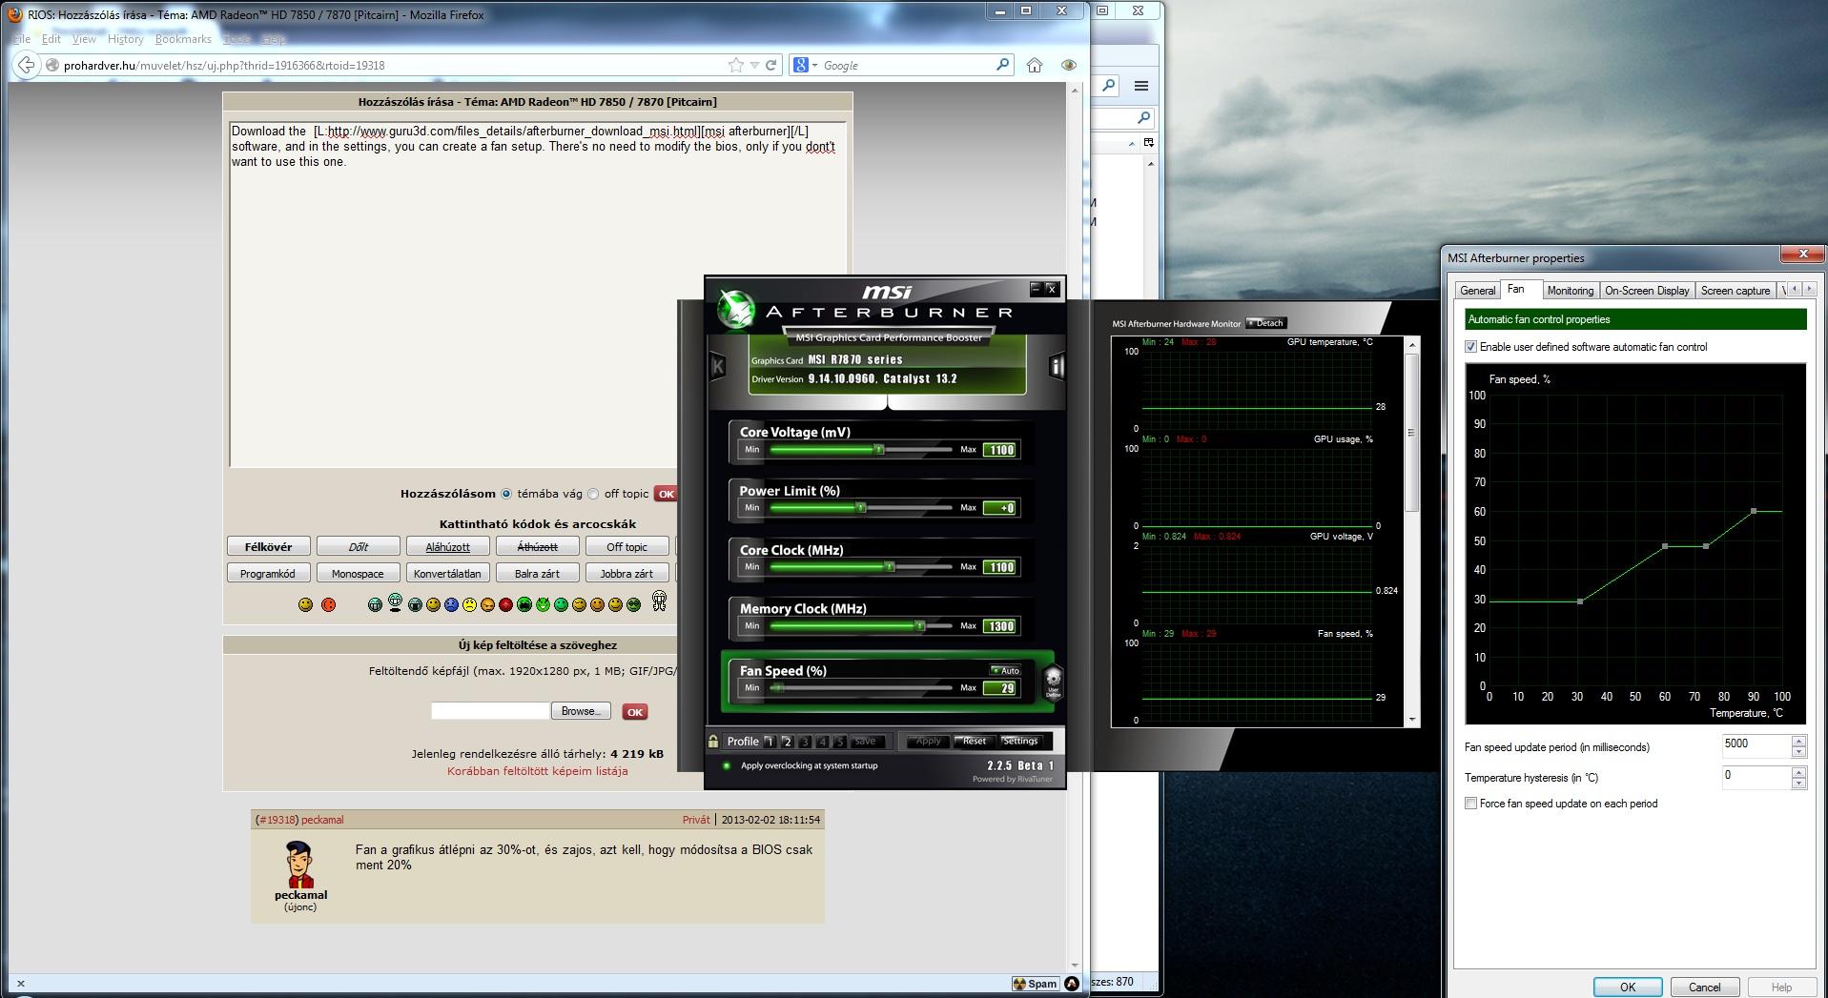Open the View menu in Firefox
1828x998 pixels.
coord(84,39)
